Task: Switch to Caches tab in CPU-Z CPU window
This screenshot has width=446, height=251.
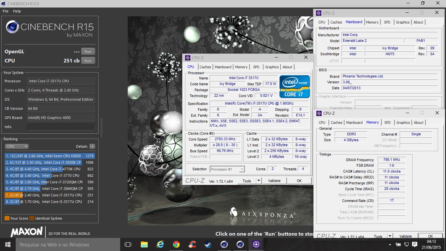Action: (x=205, y=67)
